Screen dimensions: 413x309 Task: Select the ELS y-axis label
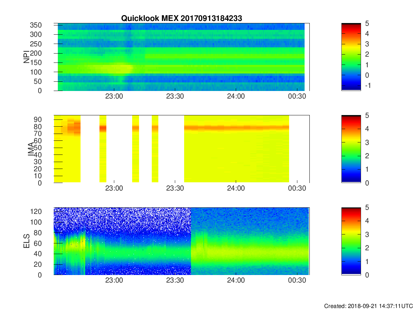[x=27, y=241]
